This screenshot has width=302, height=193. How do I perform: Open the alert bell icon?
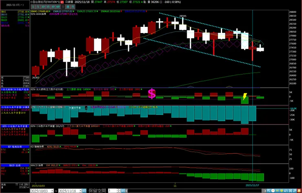[x=299, y=191]
